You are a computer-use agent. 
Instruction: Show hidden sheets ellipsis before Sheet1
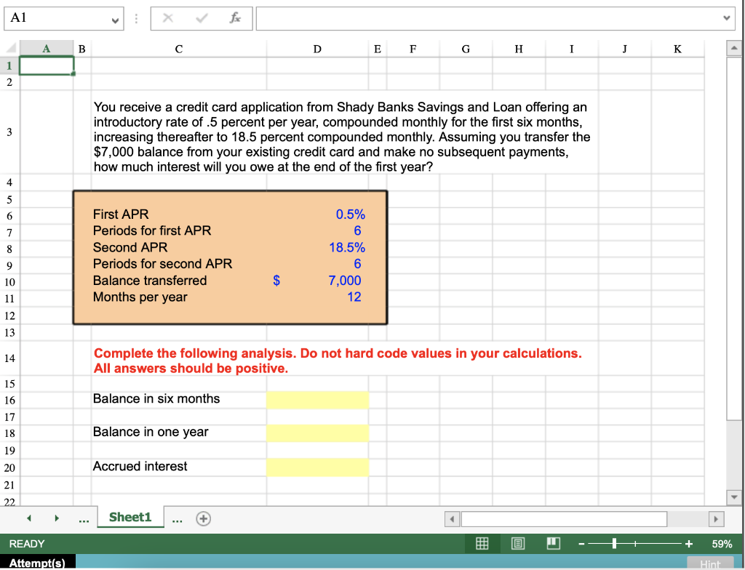coord(84,520)
